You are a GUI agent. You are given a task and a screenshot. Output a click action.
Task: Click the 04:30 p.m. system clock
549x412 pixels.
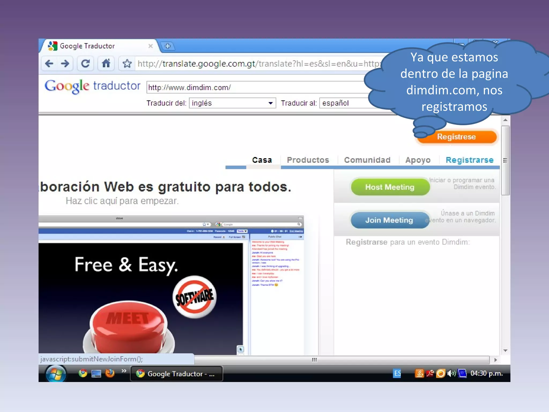487,373
